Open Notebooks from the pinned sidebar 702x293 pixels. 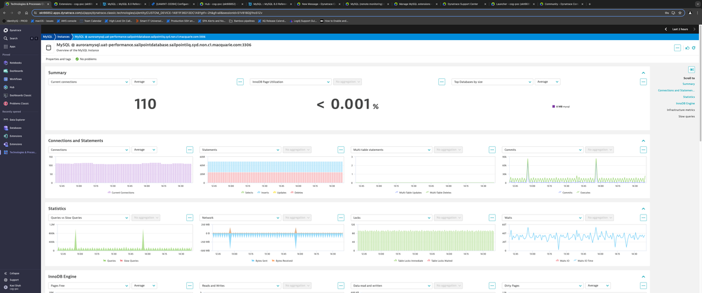coord(15,62)
